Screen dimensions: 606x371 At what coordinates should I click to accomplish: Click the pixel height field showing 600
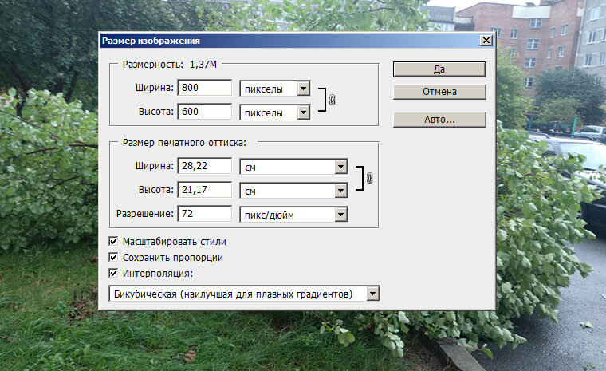pyautogui.click(x=204, y=112)
